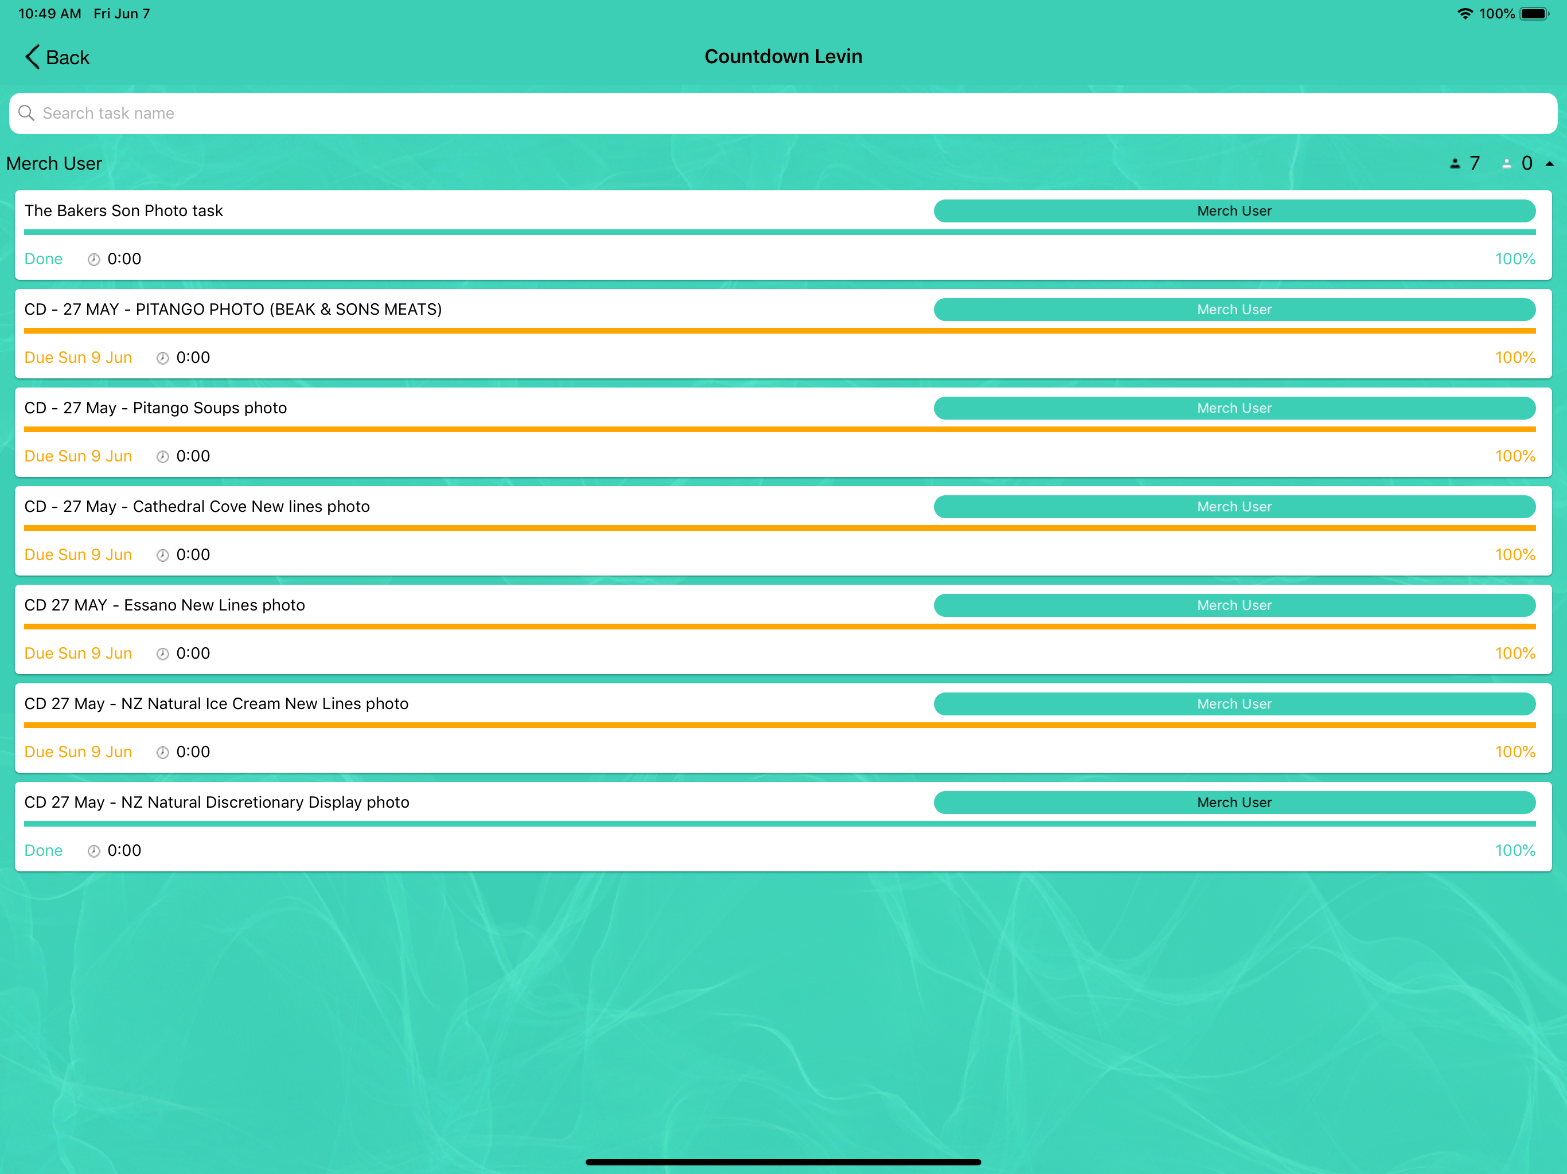Click progress bar of Bakers Son task
The width and height of the screenshot is (1567, 1174).
click(x=779, y=232)
